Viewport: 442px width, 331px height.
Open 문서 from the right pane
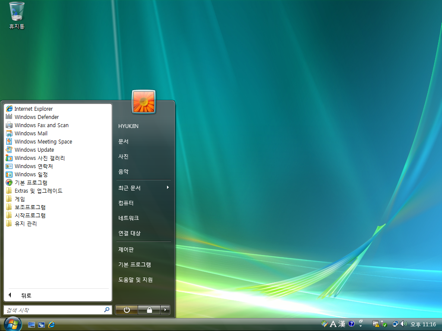[143, 141]
